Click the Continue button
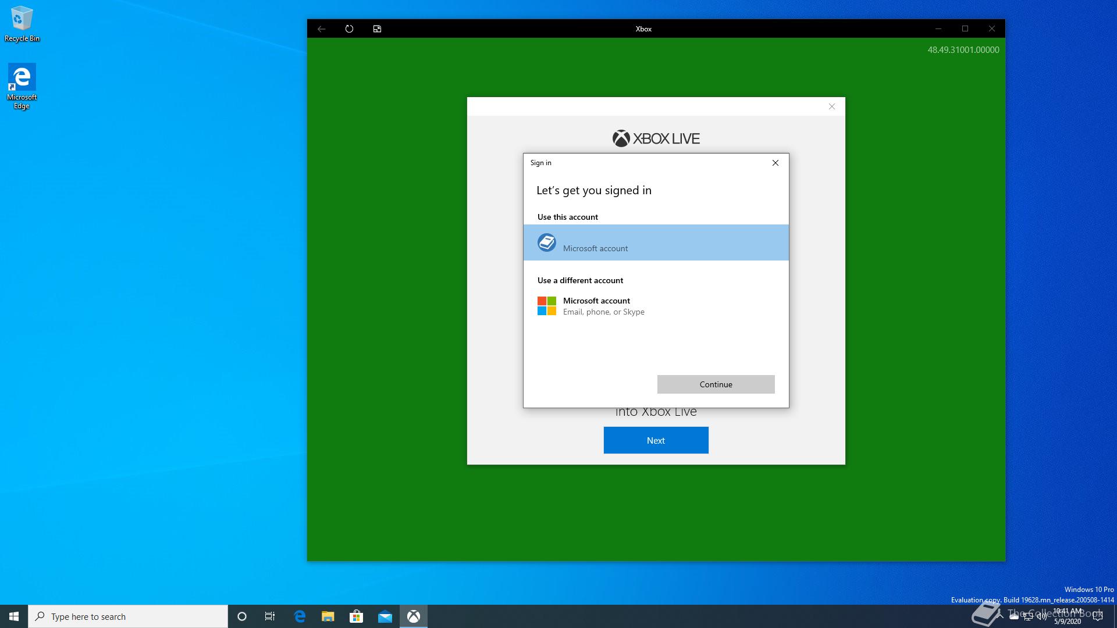The height and width of the screenshot is (628, 1117). point(716,384)
